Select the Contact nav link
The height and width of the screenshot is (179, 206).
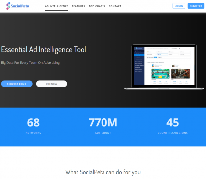pyautogui.click(x=115, y=6)
